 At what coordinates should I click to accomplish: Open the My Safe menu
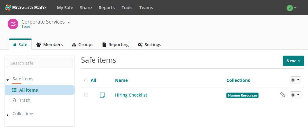click(x=65, y=8)
